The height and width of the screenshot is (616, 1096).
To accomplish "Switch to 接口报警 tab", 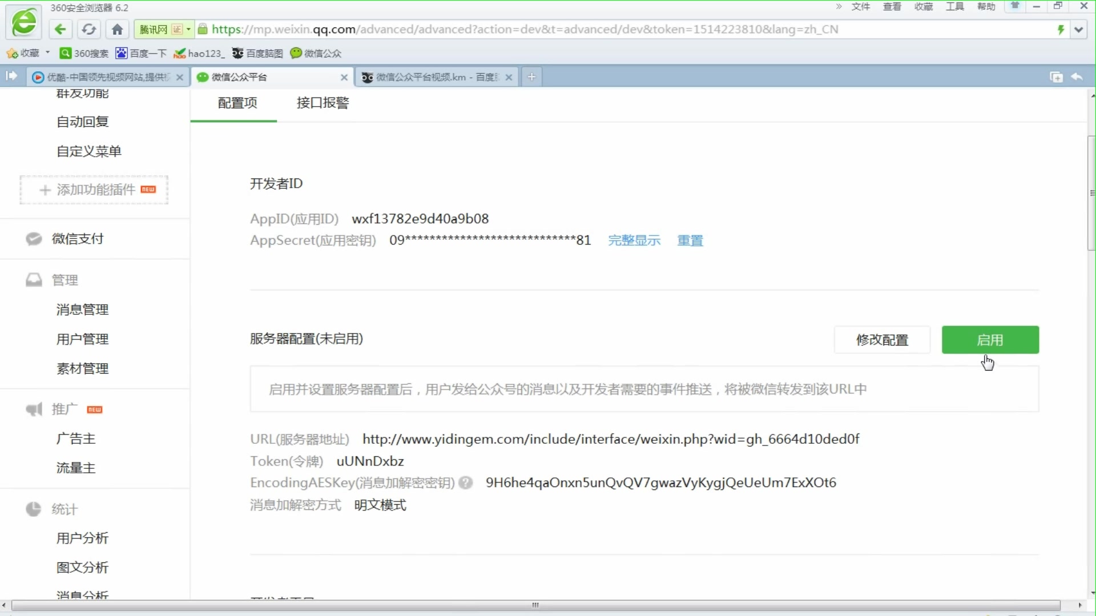I will coord(321,102).
